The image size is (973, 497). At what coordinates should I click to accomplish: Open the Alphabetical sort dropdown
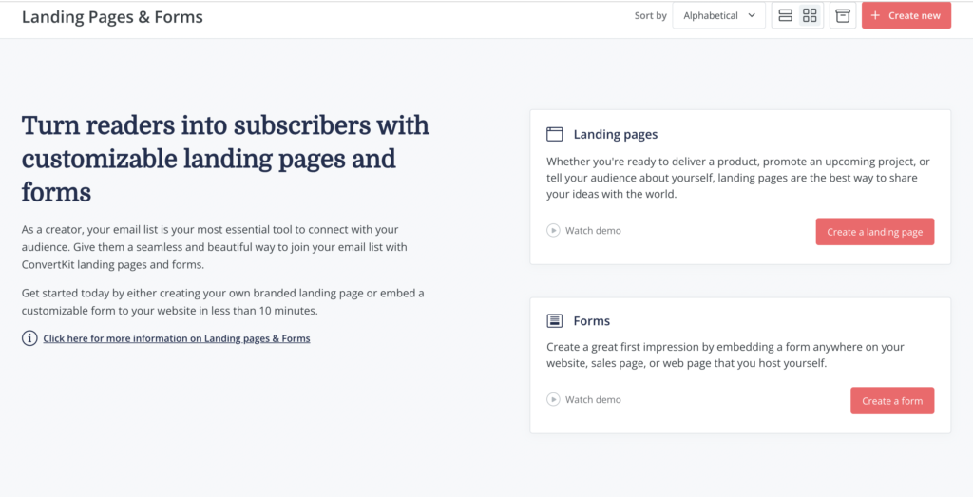(718, 15)
